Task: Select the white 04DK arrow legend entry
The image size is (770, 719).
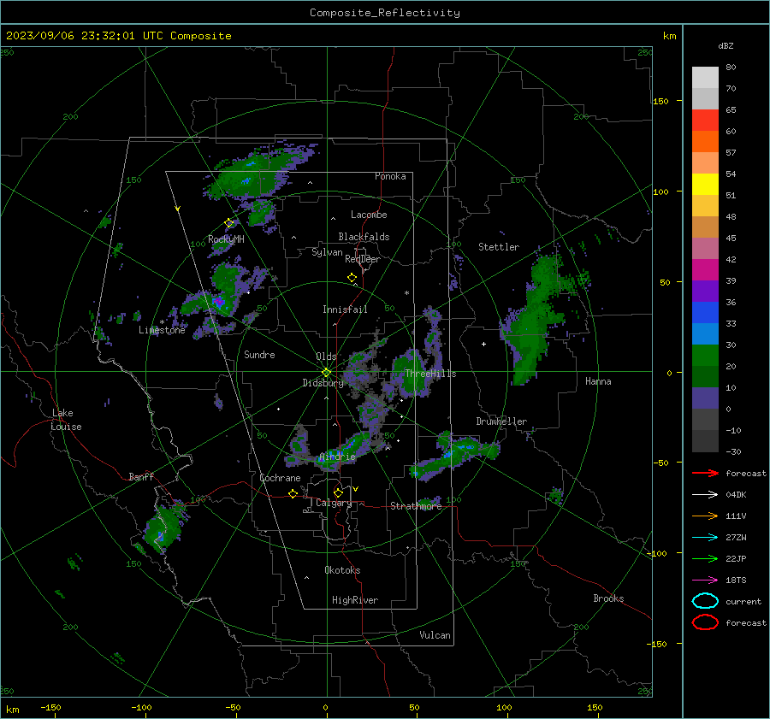Action: tap(705, 494)
